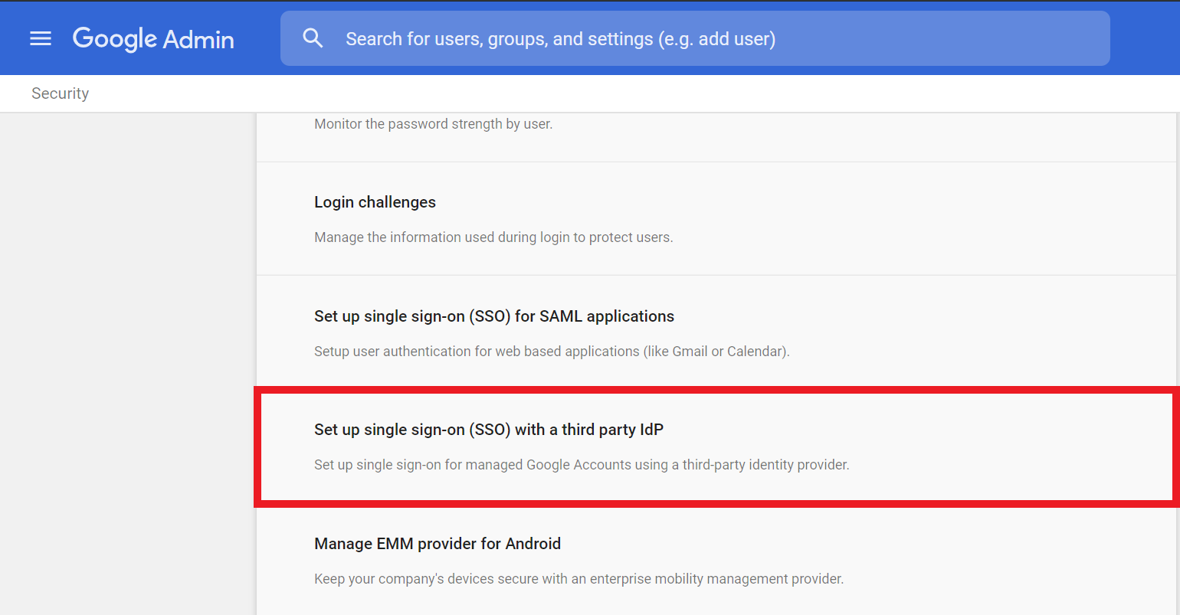Click the word Admin in the header logo
The image size is (1180, 615).
199,39
